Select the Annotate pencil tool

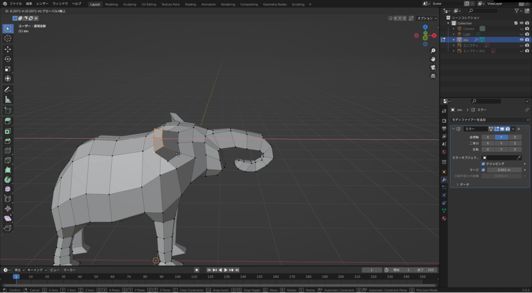coord(7,90)
